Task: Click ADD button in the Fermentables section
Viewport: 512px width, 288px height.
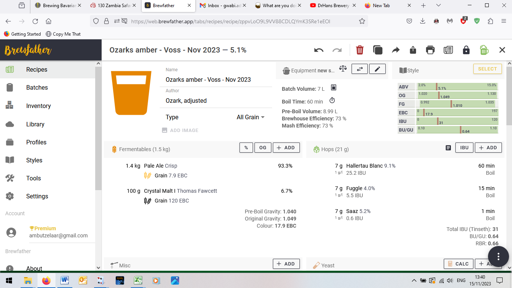Action: coord(286,148)
